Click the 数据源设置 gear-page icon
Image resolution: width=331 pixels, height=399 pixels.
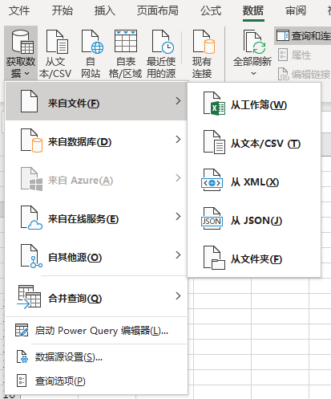coord(22,356)
